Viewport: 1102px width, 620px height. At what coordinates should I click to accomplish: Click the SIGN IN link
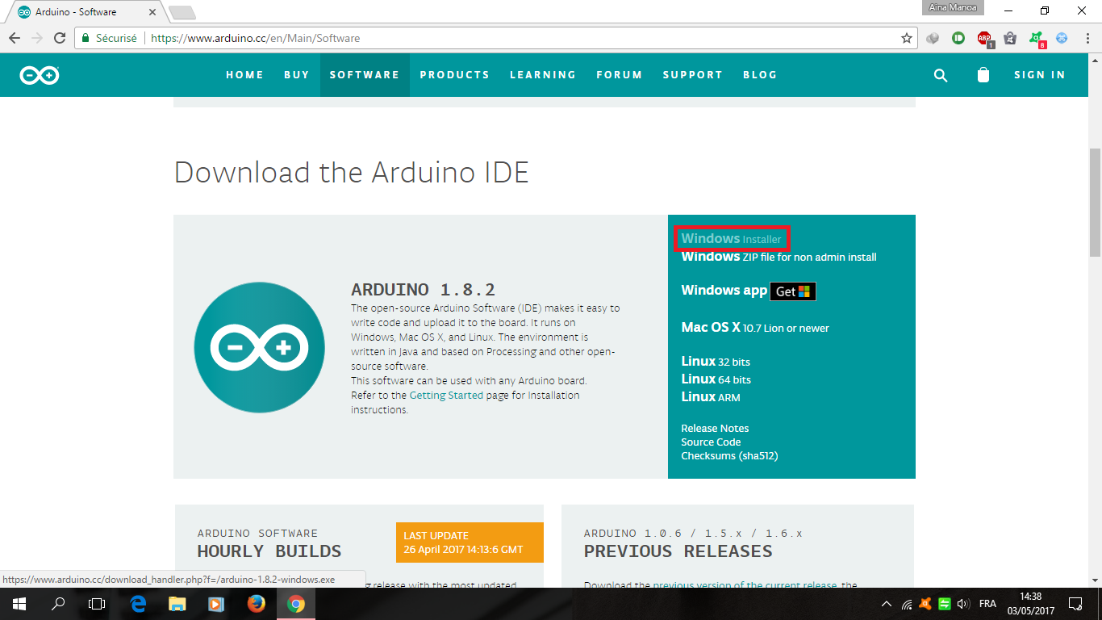pos(1040,75)
